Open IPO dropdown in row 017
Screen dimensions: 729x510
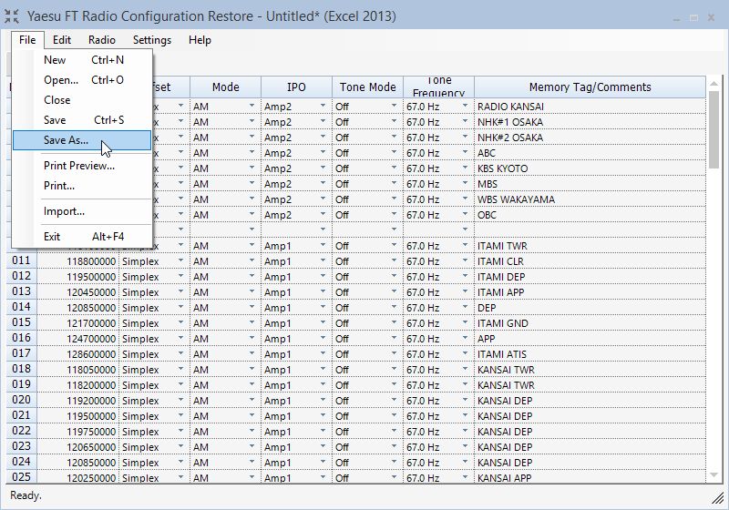[323, 353]
